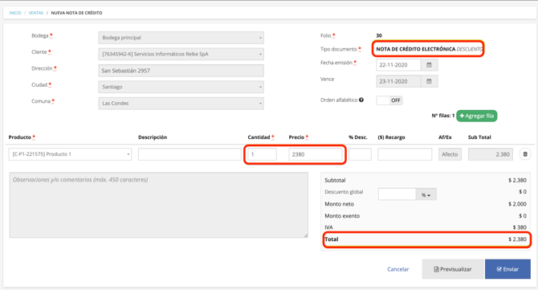
Task: Open the Fecha emisión calendar icon
Action: coord(429,65)
